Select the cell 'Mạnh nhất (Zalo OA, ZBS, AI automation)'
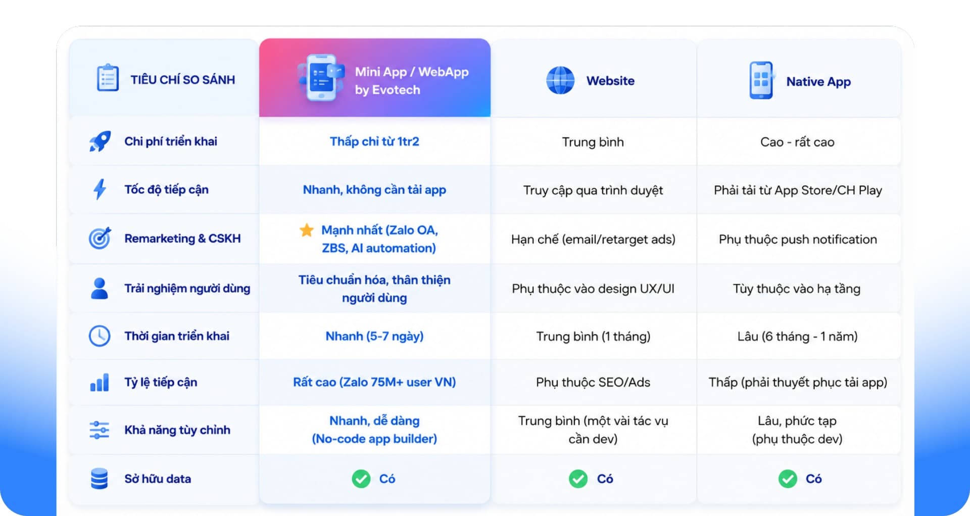The height and width of the screenshot is (516, 970). tap(379, 239)
